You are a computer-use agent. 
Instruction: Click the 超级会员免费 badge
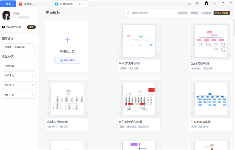(x=221, y=13)
